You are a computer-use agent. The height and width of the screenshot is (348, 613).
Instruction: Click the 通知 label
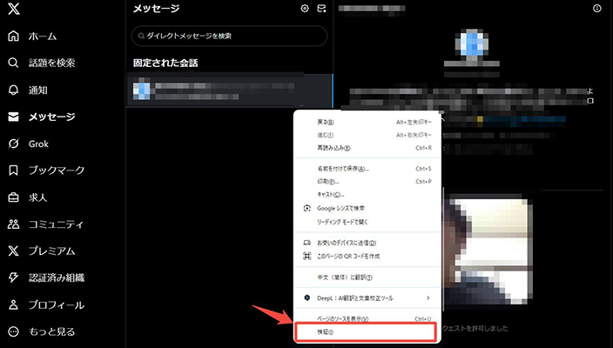[x=38, y=90]
